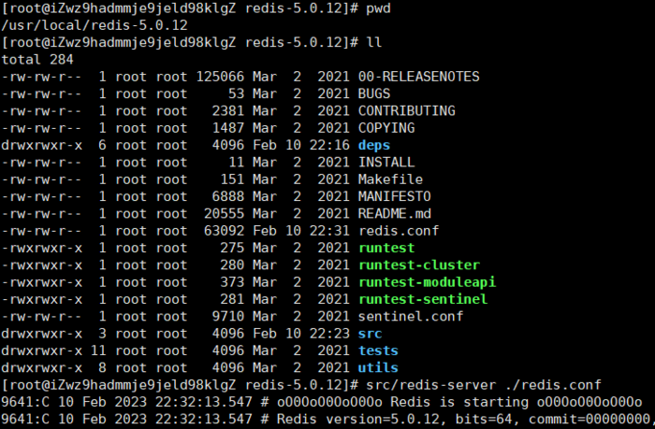Select the src/redis-server command text
Screen dimensions: 655x429
431,385
